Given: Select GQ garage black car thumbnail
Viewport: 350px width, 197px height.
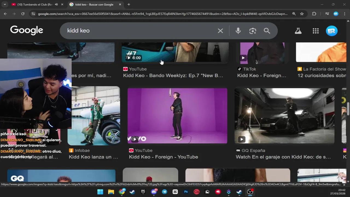Looking at the screenshot, I should coord(284,116).
